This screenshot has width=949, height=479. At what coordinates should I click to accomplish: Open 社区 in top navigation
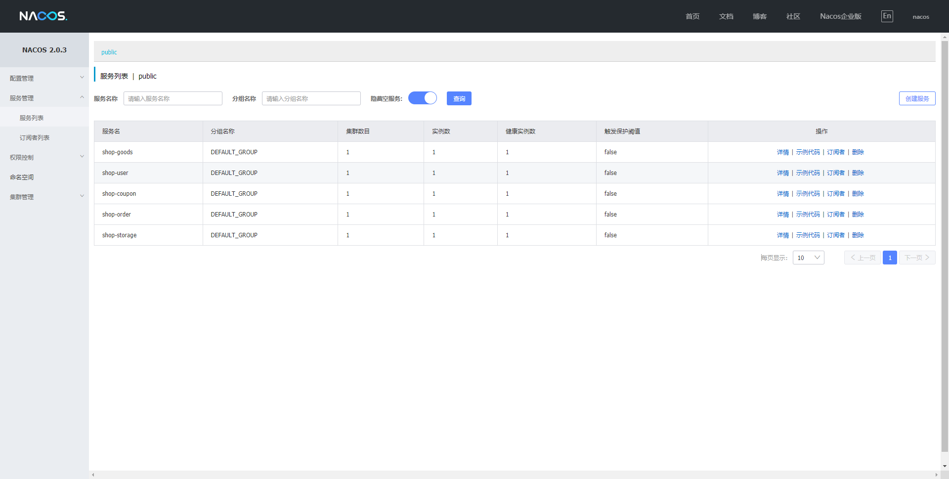tap(793, 16)
